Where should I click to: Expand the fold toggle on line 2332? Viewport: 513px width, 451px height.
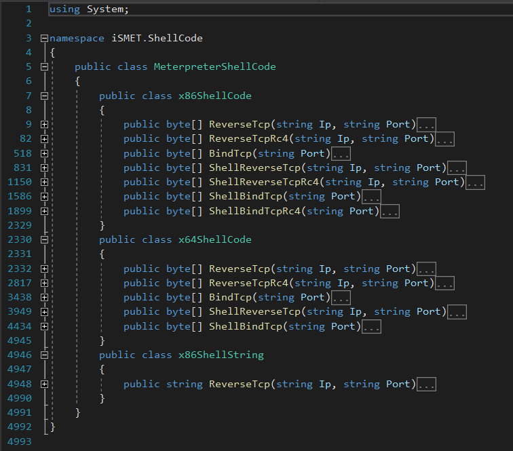click(x=45, y=269)
